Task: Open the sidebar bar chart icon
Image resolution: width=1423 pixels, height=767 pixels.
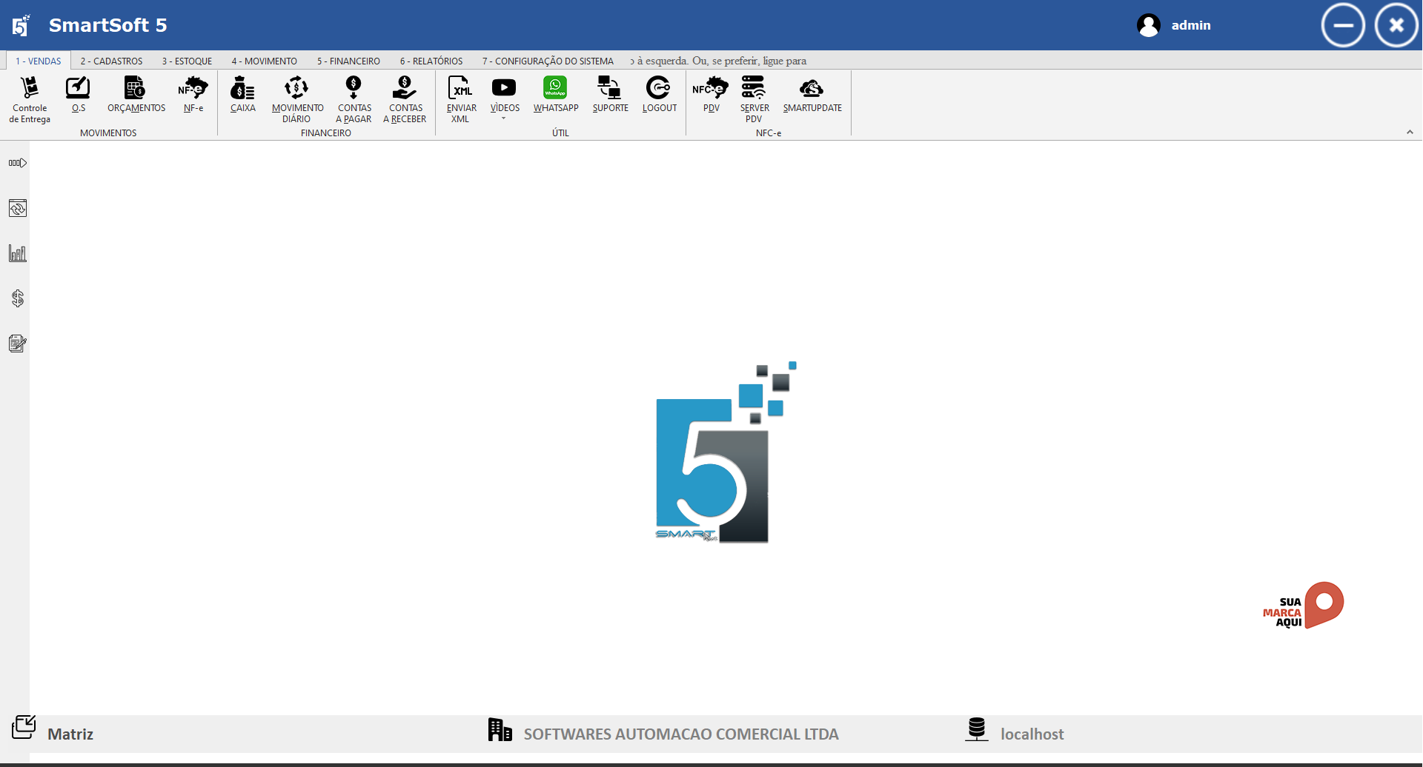Action: click(18, 253)
